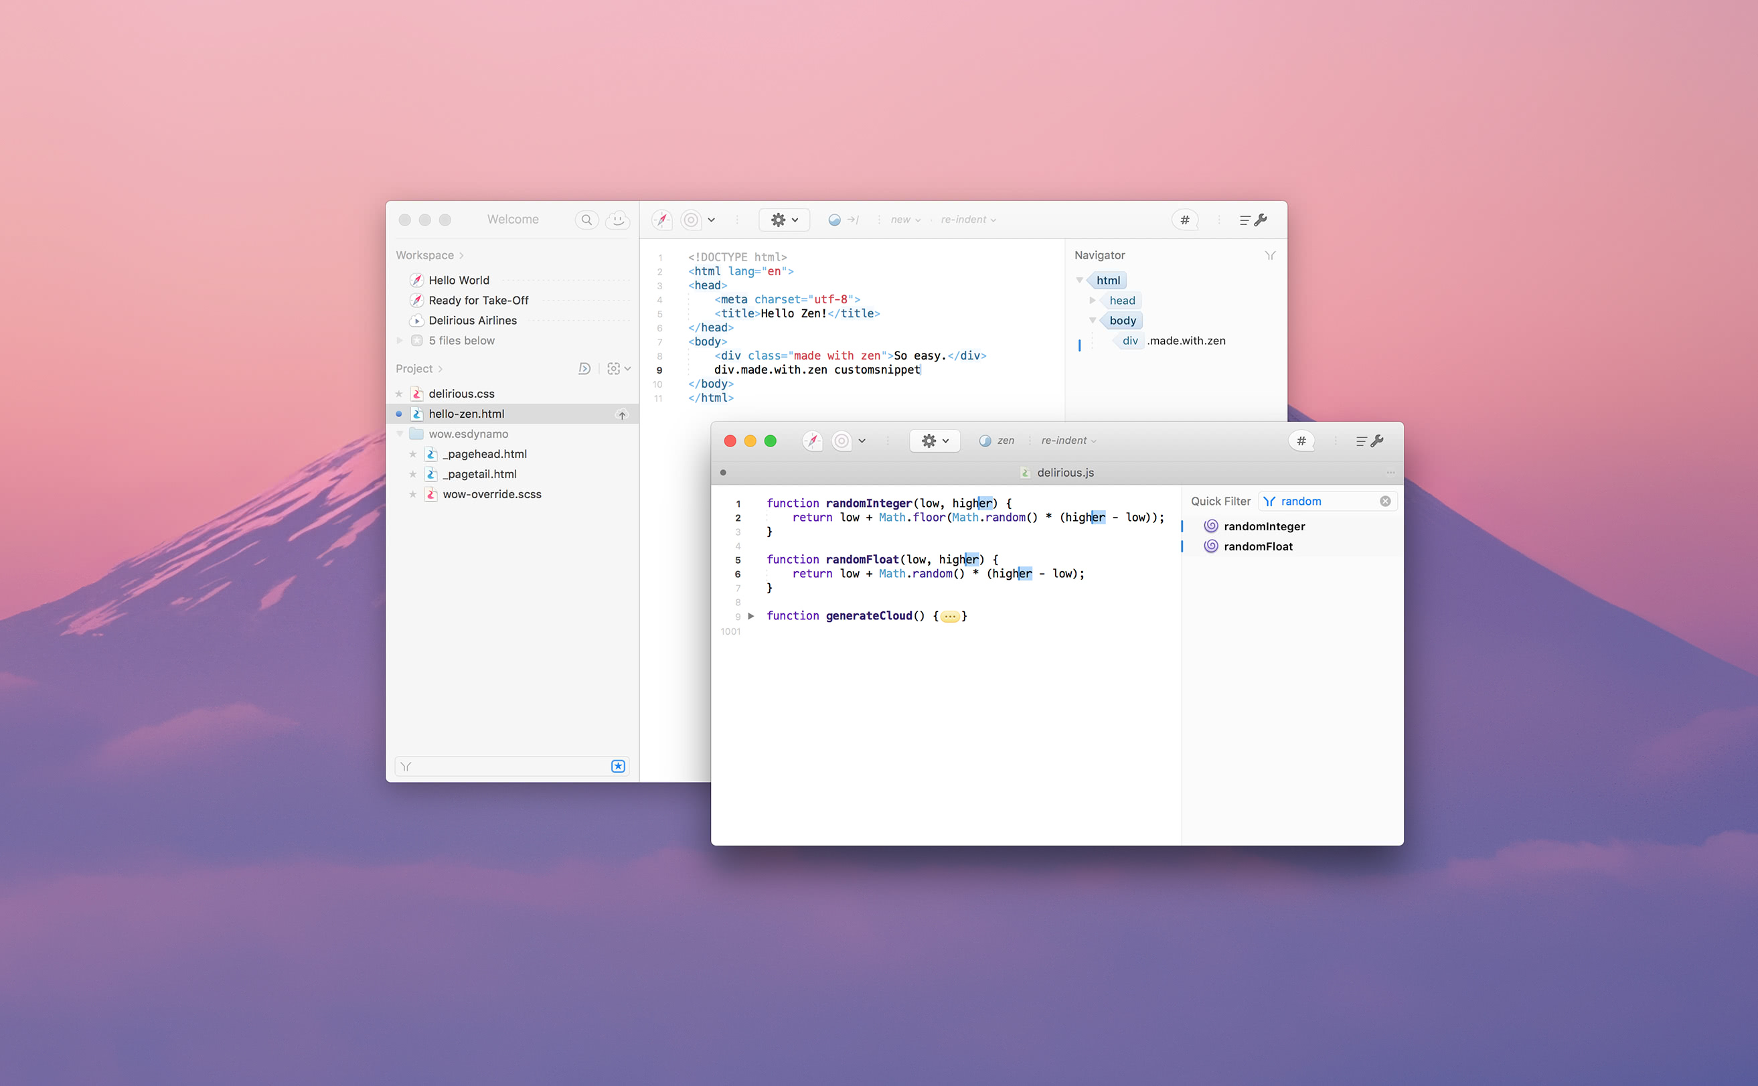Expand the body element in Navigator panel
1758x1086 pixels.
point(1090,319)
